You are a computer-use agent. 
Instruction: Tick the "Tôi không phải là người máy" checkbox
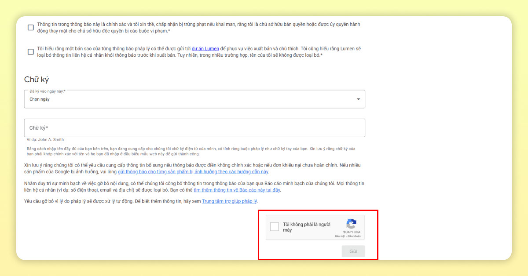(x=275, y=227)
